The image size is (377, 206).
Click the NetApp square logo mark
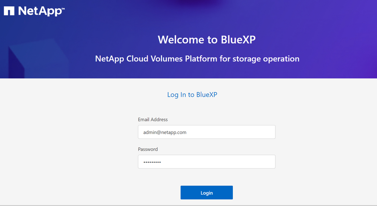pyautogui.click(x=9, y=11)
